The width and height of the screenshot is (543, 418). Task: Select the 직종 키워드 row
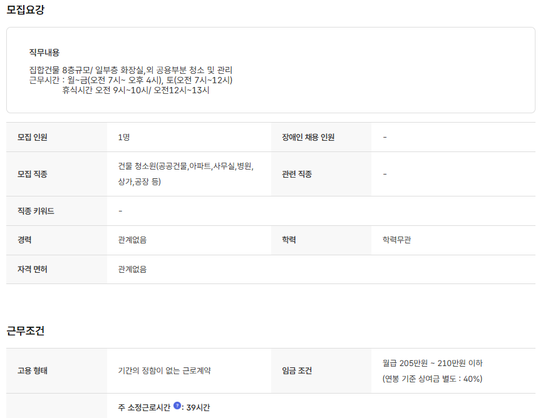(36, 210)
